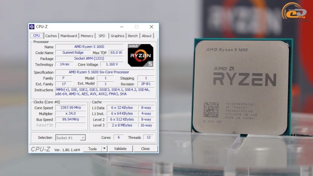Click the L1 Data value 6 x 32 KBytes
Viewport: 313px width, 176px height.
tap(122, 108)
